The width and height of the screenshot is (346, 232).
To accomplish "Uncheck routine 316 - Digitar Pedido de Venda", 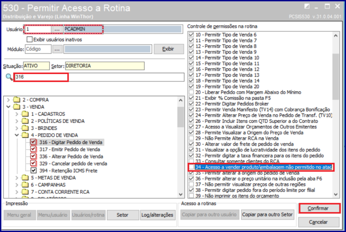I will pyautogui.click(x=33, y=142).
